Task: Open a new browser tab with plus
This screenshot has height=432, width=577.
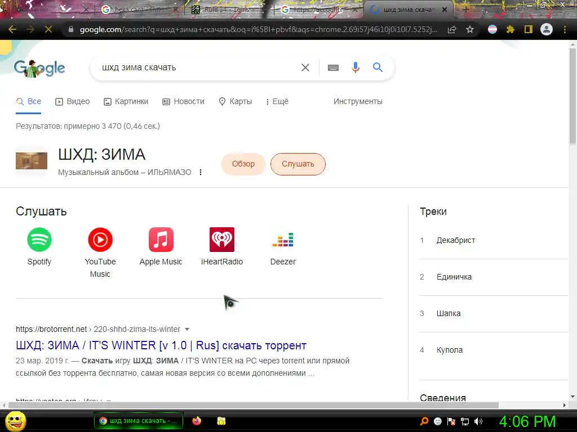Action: tap(466, 10)
